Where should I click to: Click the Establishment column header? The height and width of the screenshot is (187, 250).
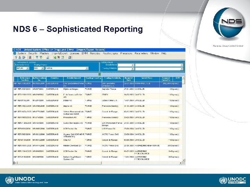74,79
